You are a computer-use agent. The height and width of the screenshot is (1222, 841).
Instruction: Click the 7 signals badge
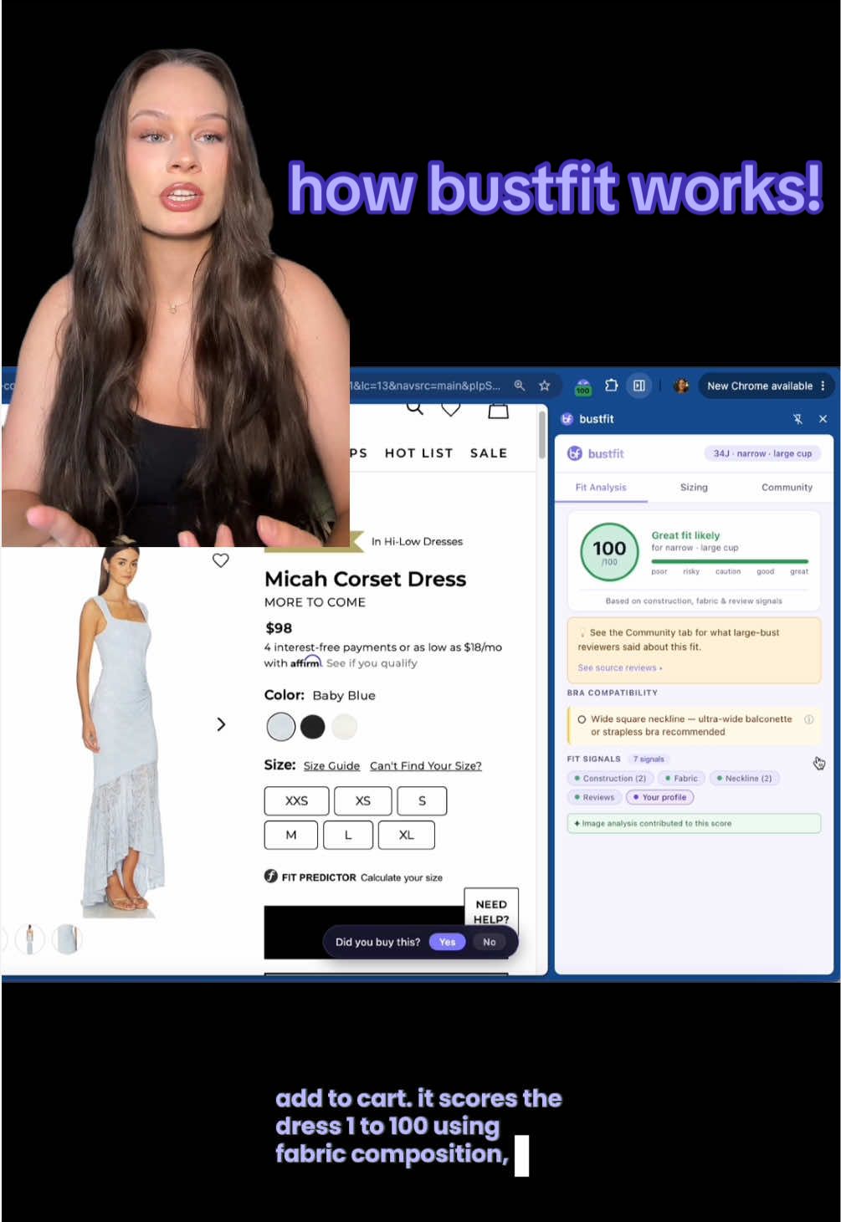point(649,759)
